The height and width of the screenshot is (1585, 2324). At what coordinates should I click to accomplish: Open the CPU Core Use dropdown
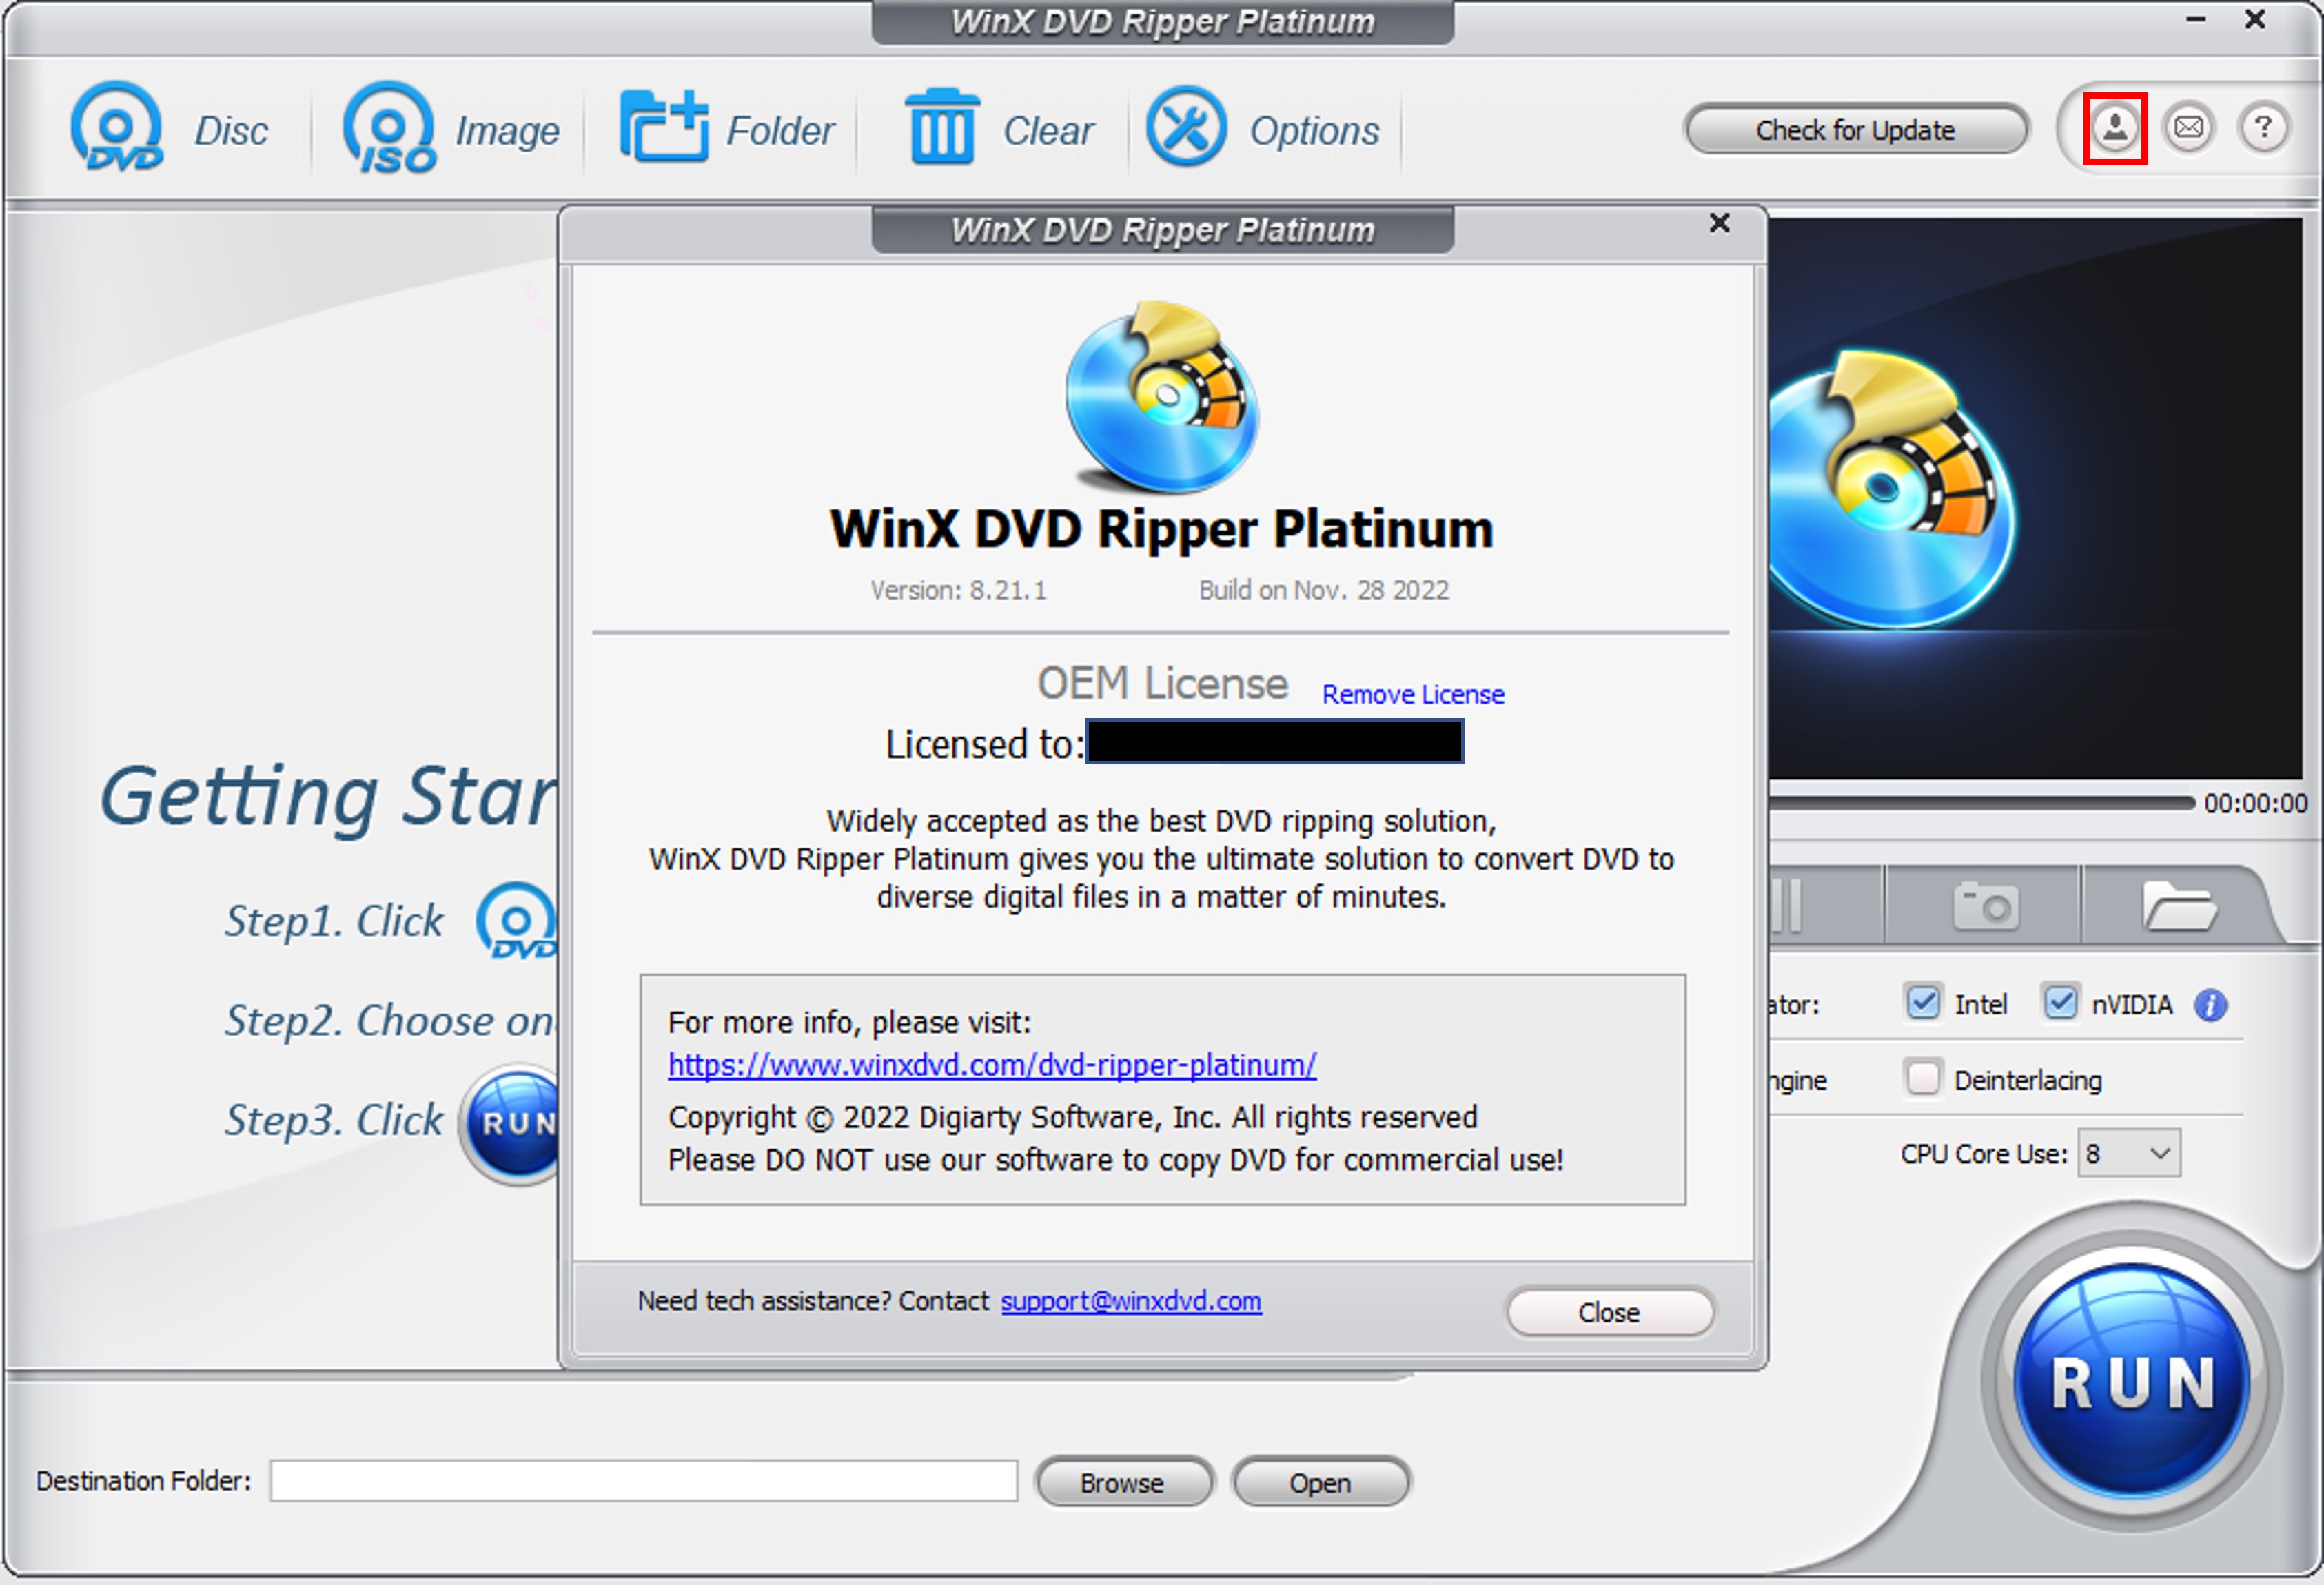pos(2128,1153)
